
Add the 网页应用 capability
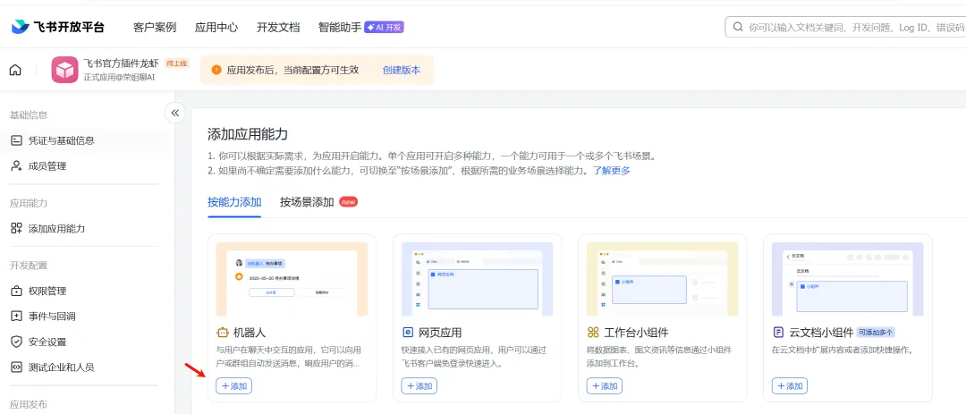(x=419, y=386)
